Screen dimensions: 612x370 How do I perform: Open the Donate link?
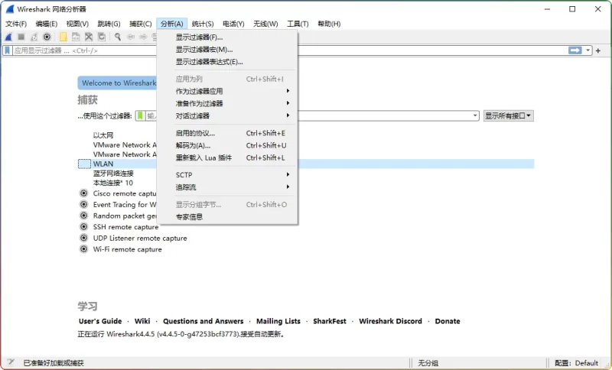point(448,321)
